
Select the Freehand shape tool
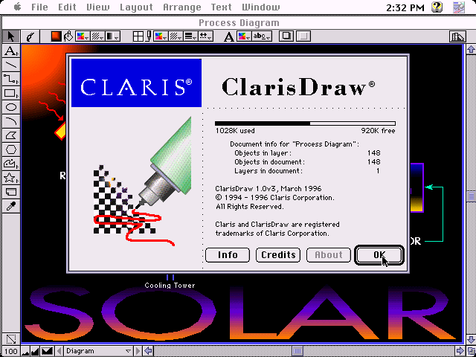[x=10, y=164]
